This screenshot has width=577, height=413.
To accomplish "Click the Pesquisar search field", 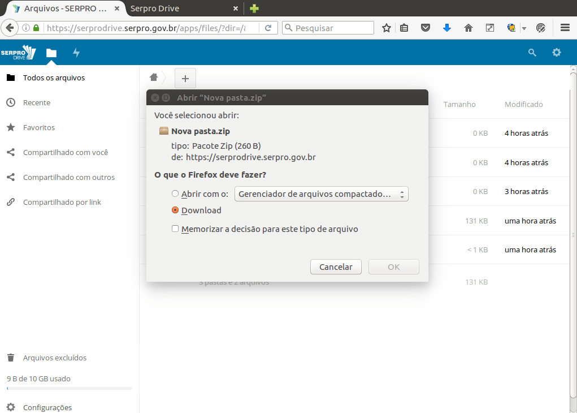I will (x=328, y=28).
